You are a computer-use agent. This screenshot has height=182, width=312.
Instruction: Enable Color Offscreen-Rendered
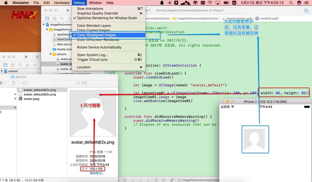coord(108,40)
